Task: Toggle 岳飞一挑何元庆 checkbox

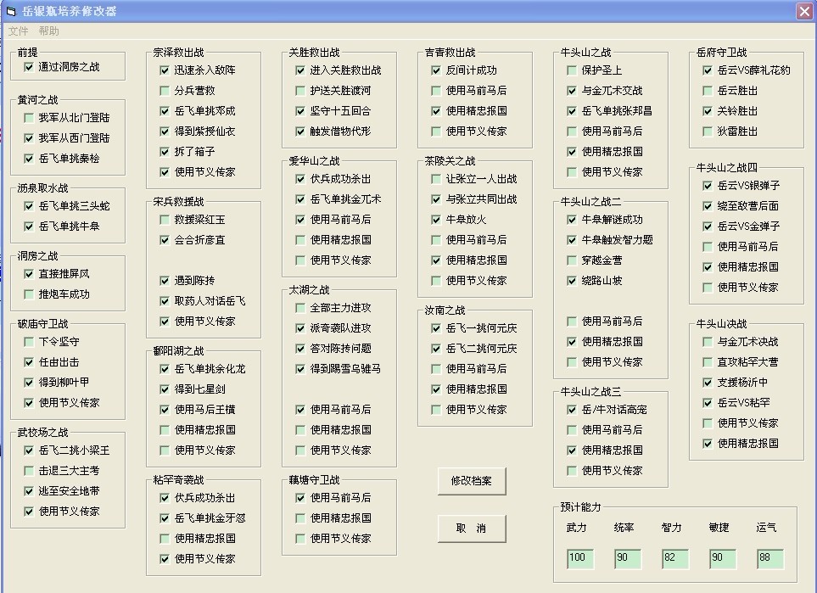Action: (436, 328)
